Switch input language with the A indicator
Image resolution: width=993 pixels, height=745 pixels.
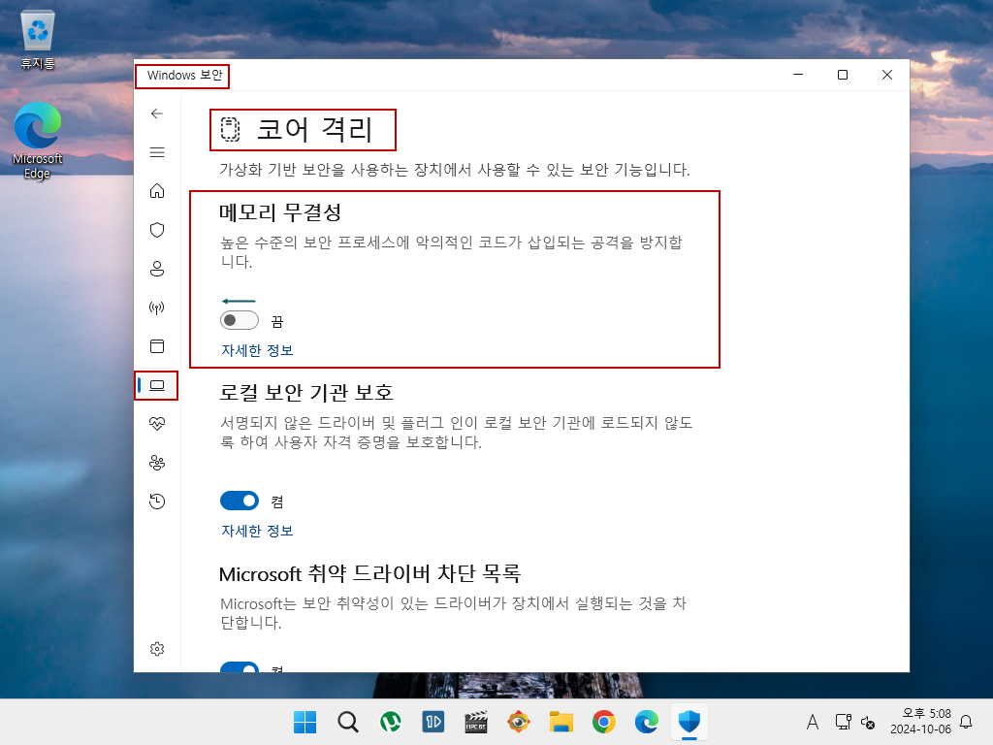click(813, 722)
